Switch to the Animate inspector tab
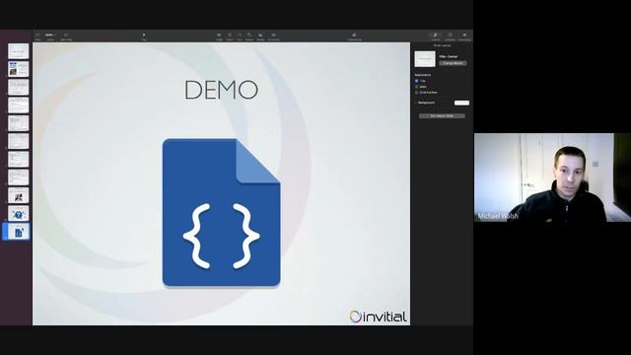 coord(450,36)
